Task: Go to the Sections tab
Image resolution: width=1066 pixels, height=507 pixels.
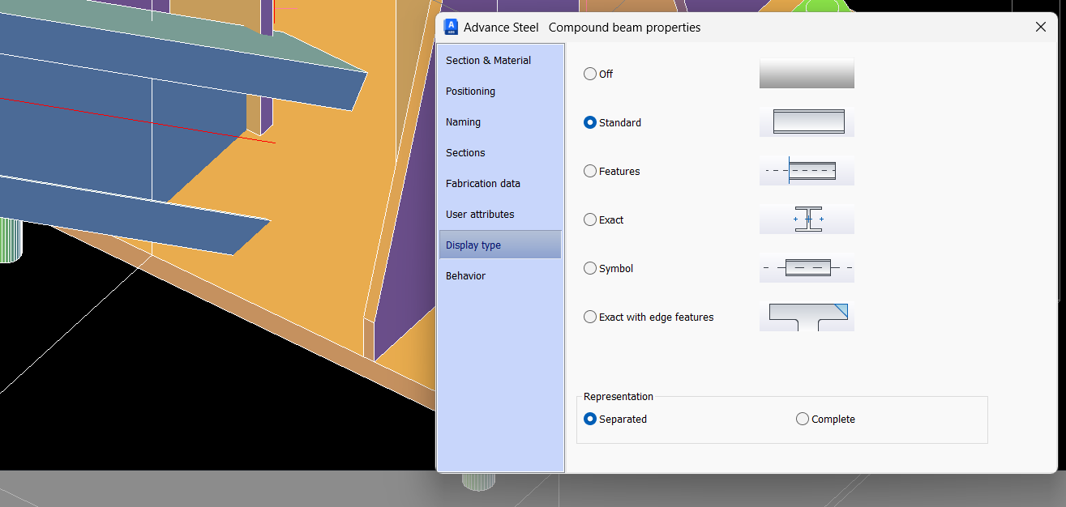Action: (465, 152)
